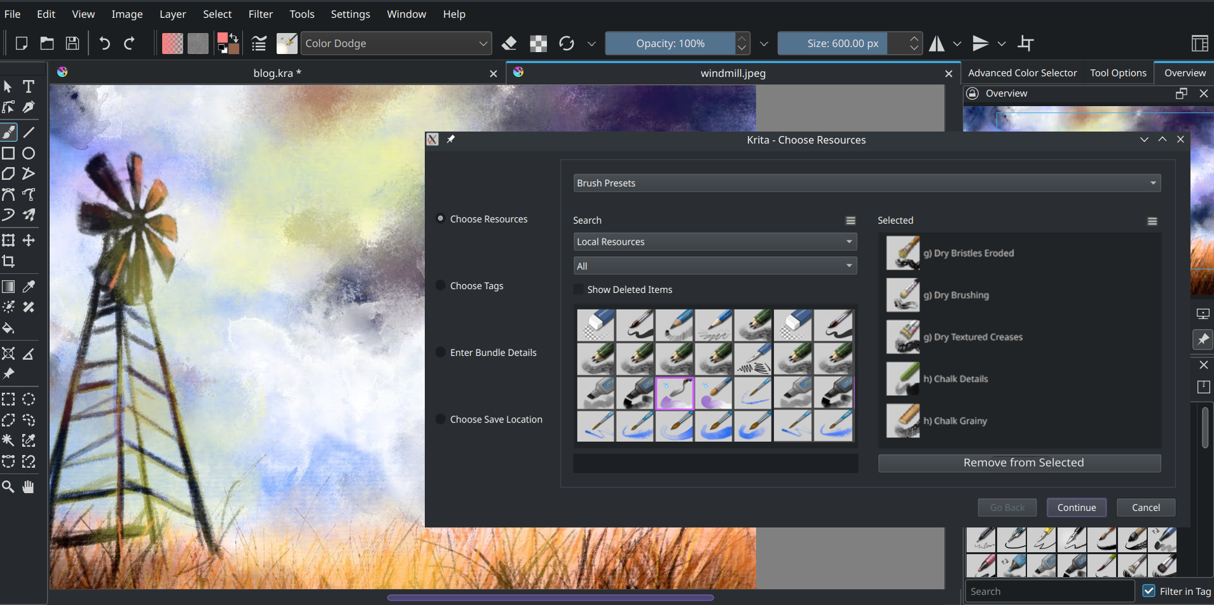The width and height of the screenshot is (1214, 605).
Task: Toggle preserve alpha checkerboard icon
Action: [539, 43]
